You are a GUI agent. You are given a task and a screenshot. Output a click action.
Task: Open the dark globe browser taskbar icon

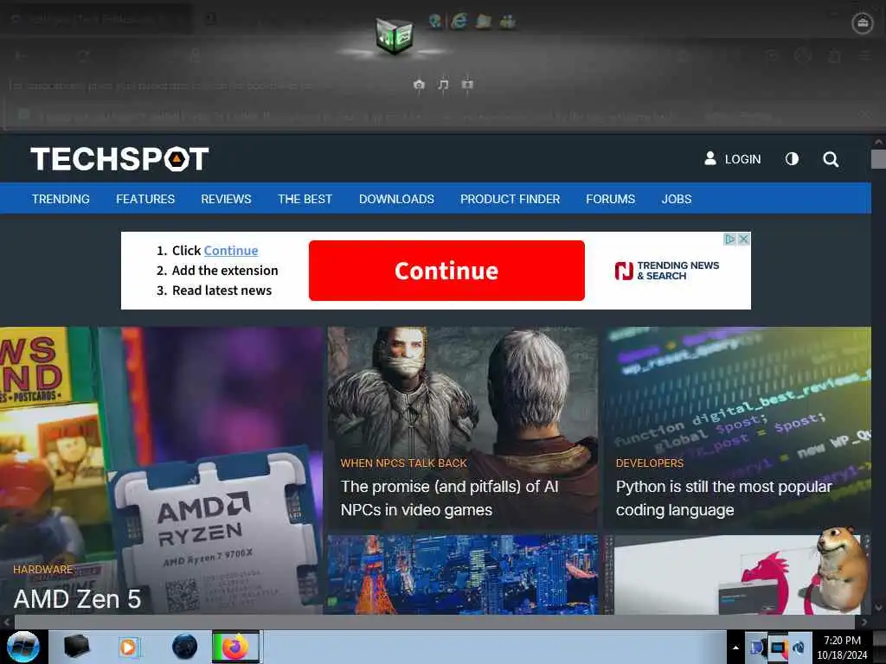pos(184,647)
